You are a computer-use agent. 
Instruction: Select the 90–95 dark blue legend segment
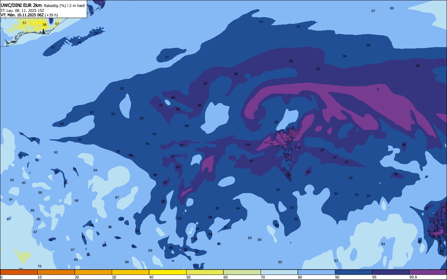[x=353, y=272]
